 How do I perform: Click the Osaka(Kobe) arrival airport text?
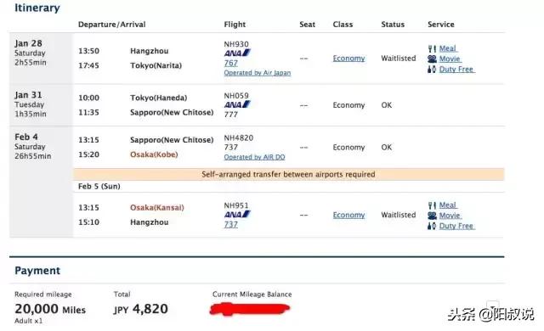point(154,154)
